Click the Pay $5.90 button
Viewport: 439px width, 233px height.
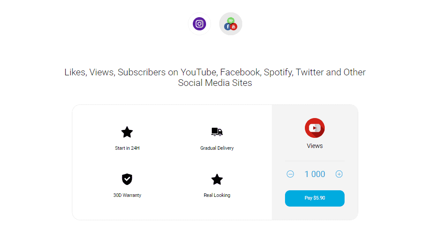click(315, 198)
